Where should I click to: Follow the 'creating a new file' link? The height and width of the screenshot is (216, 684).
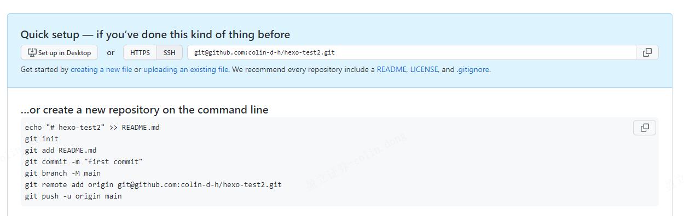pyautogui.click(x=101, y=70)
